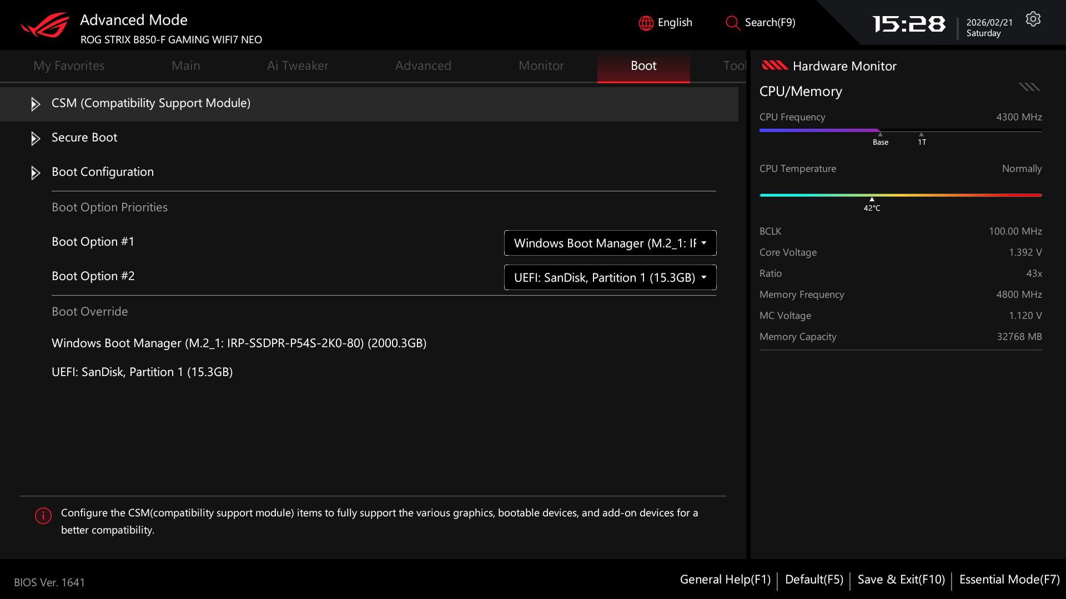
Task: Select the Secure Boot label
Action: (x=84, y=138)
